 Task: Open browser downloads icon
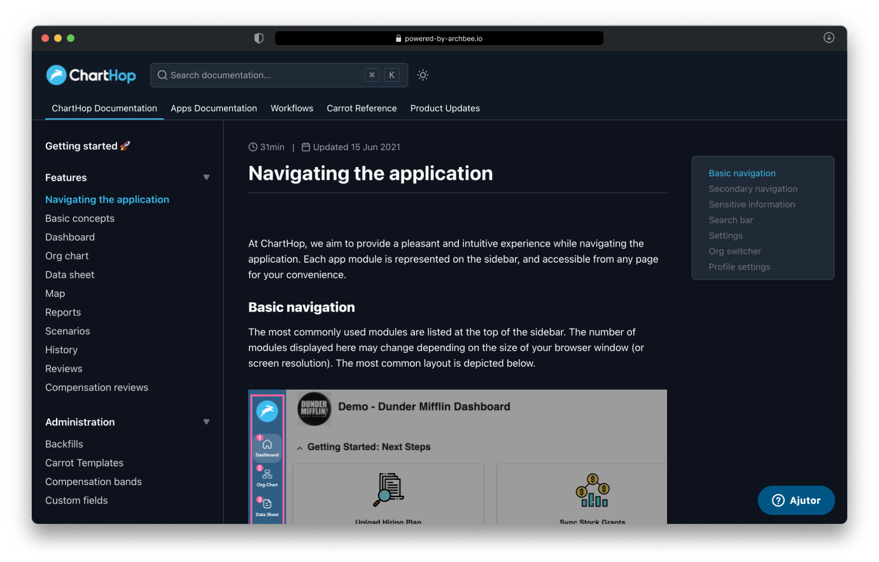(829, 38)
